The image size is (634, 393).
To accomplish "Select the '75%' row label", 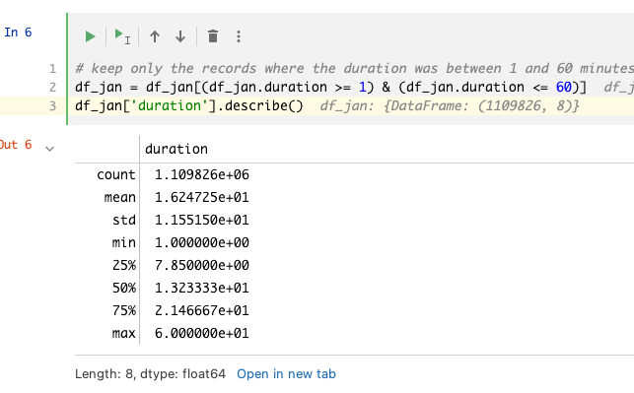I will coord(124,310).
